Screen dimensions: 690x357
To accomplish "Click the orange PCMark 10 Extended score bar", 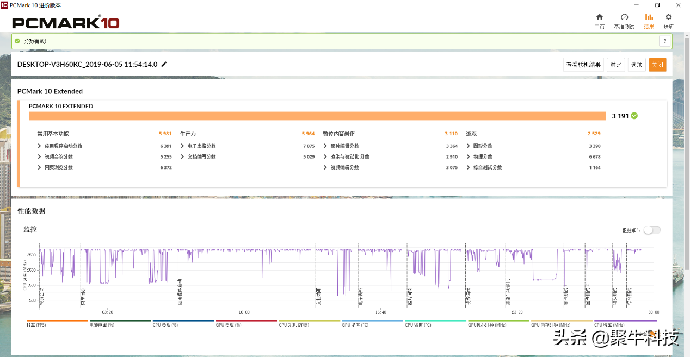I will click(x=317, y=116).
